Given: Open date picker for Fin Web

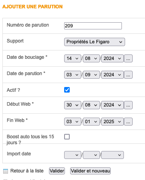Looking at the screenshot, I should (128, 122).
